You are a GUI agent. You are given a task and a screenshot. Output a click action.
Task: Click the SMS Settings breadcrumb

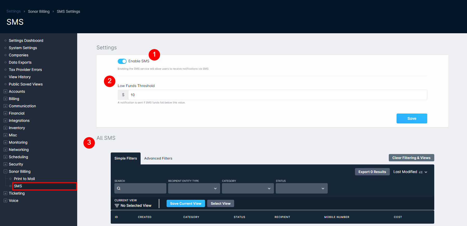coord(68,11)
